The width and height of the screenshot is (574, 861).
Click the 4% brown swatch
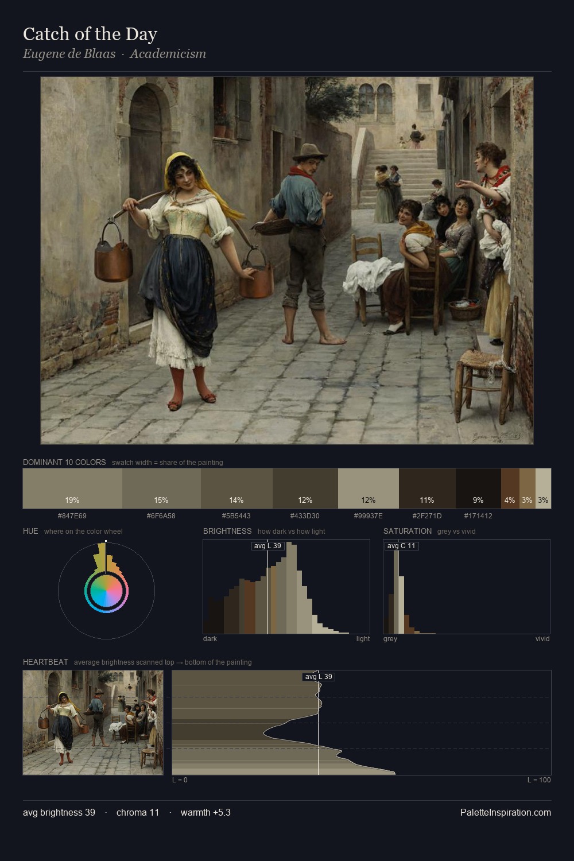point(510,488)
